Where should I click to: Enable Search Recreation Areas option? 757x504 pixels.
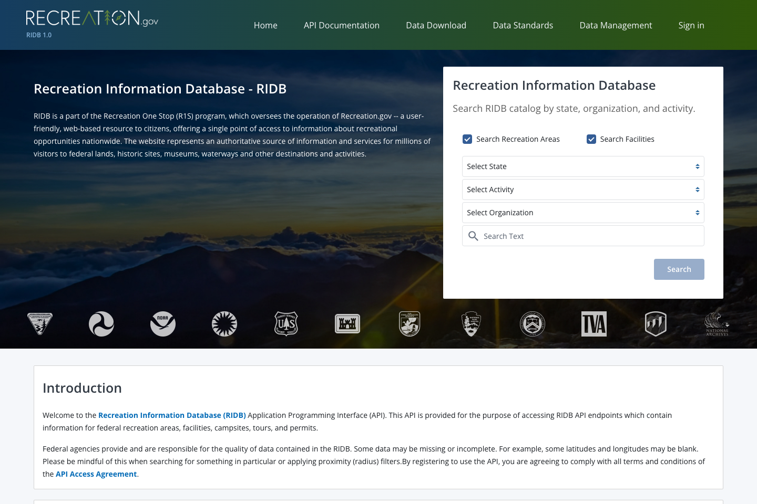pyautogui.click(x=467, y=139)
